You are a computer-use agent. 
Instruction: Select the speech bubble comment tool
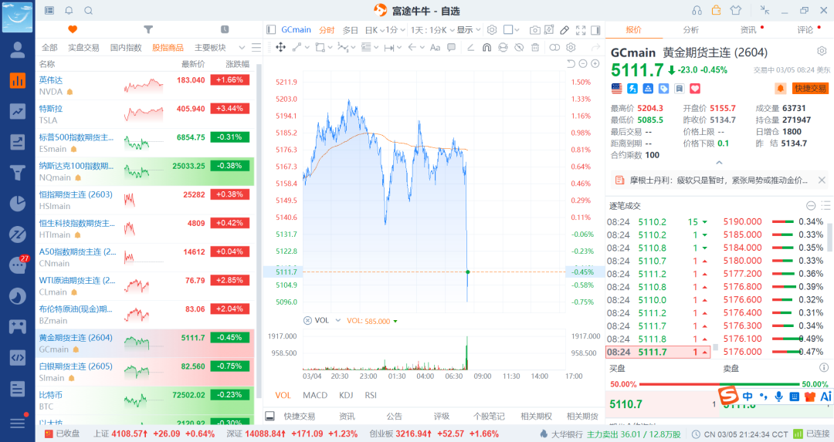click(451, 47)
